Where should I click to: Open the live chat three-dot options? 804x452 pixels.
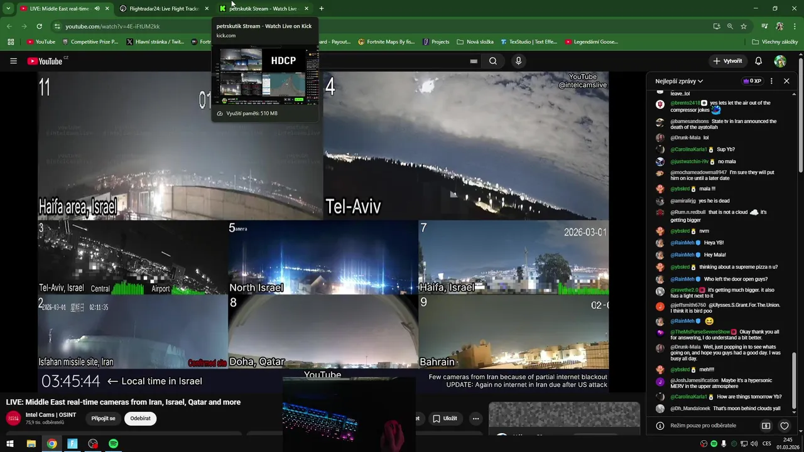[771, 81]
